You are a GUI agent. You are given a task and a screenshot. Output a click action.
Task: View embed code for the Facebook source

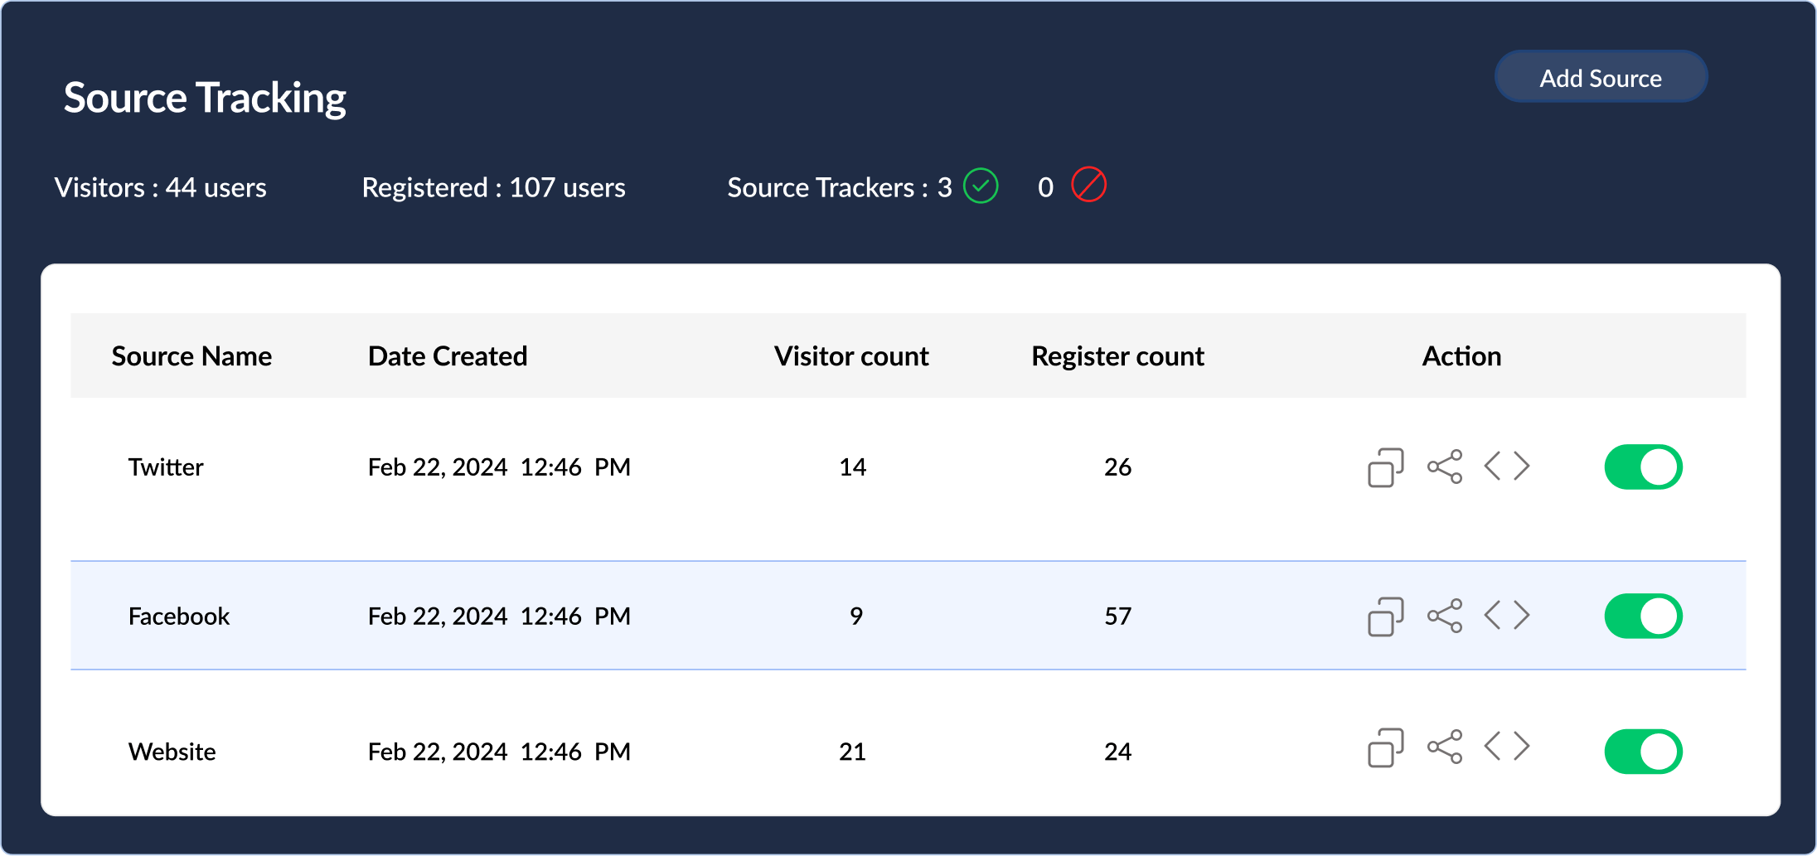1507,616
